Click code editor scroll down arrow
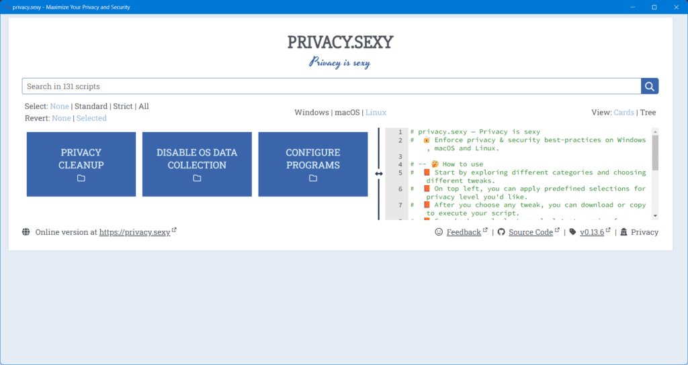Viewport: 688px width, 365px height. point(655,215)
